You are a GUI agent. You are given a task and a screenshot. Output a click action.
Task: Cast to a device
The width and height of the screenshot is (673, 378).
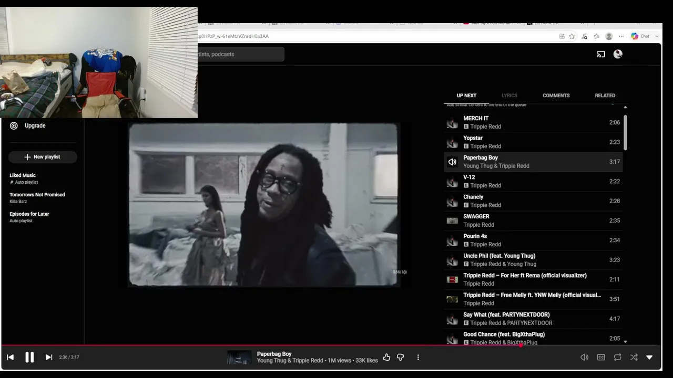click(601, 54)
